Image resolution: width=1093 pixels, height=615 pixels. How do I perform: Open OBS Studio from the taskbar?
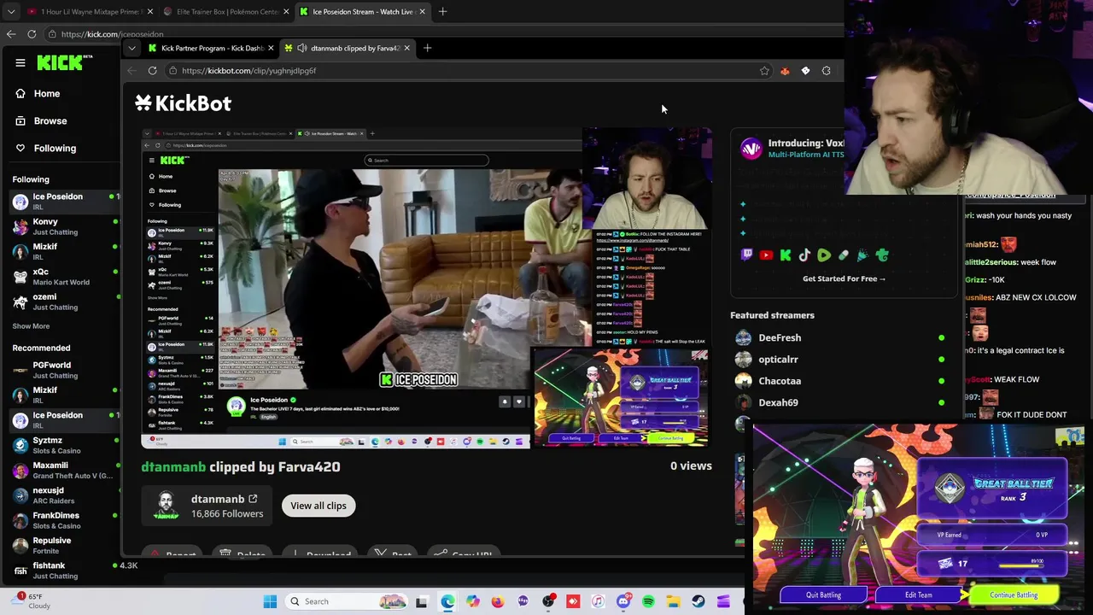pyautogui.click(x=548, y=601)
